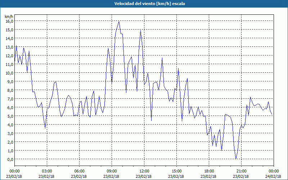Click the 09:00 time axis label
Screen dimensions: 288x180
[112, 171]
